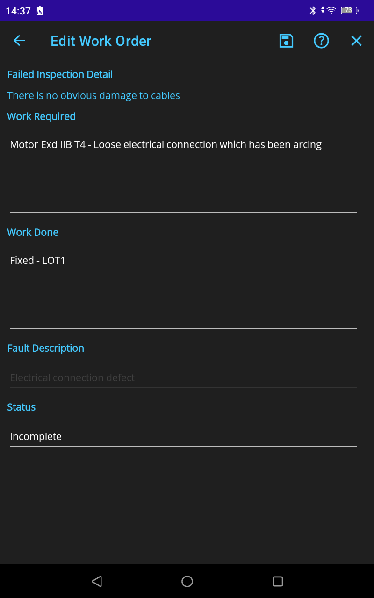Tap the Work Required label
Screen dimensions: 374x598
pyautogui.click(x=41, y=116)
